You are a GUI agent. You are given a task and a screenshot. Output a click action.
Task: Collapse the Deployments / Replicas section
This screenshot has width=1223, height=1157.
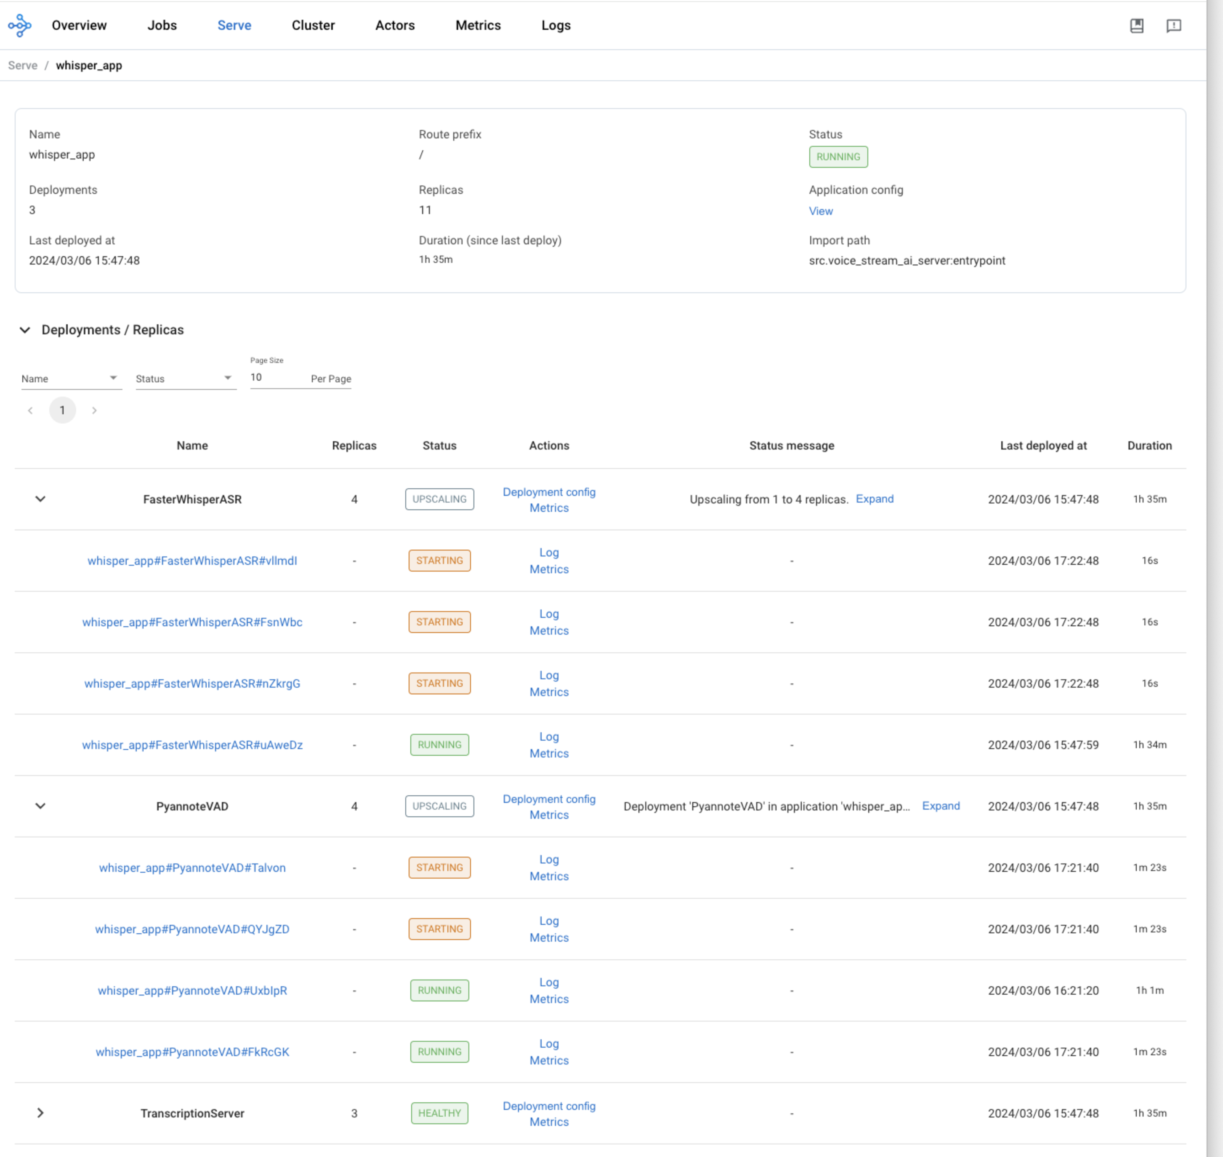tap(25, 330)
